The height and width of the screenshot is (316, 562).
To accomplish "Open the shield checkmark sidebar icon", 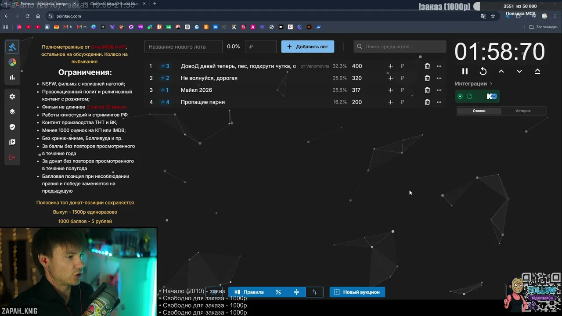I will pyautogui.click(x=12, y=127).
